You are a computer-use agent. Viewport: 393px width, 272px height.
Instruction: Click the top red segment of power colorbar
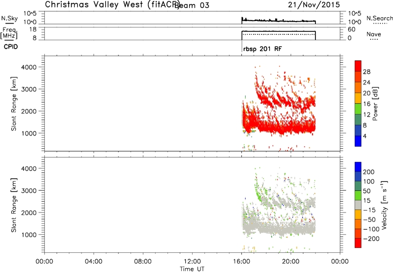coord(358,66)
